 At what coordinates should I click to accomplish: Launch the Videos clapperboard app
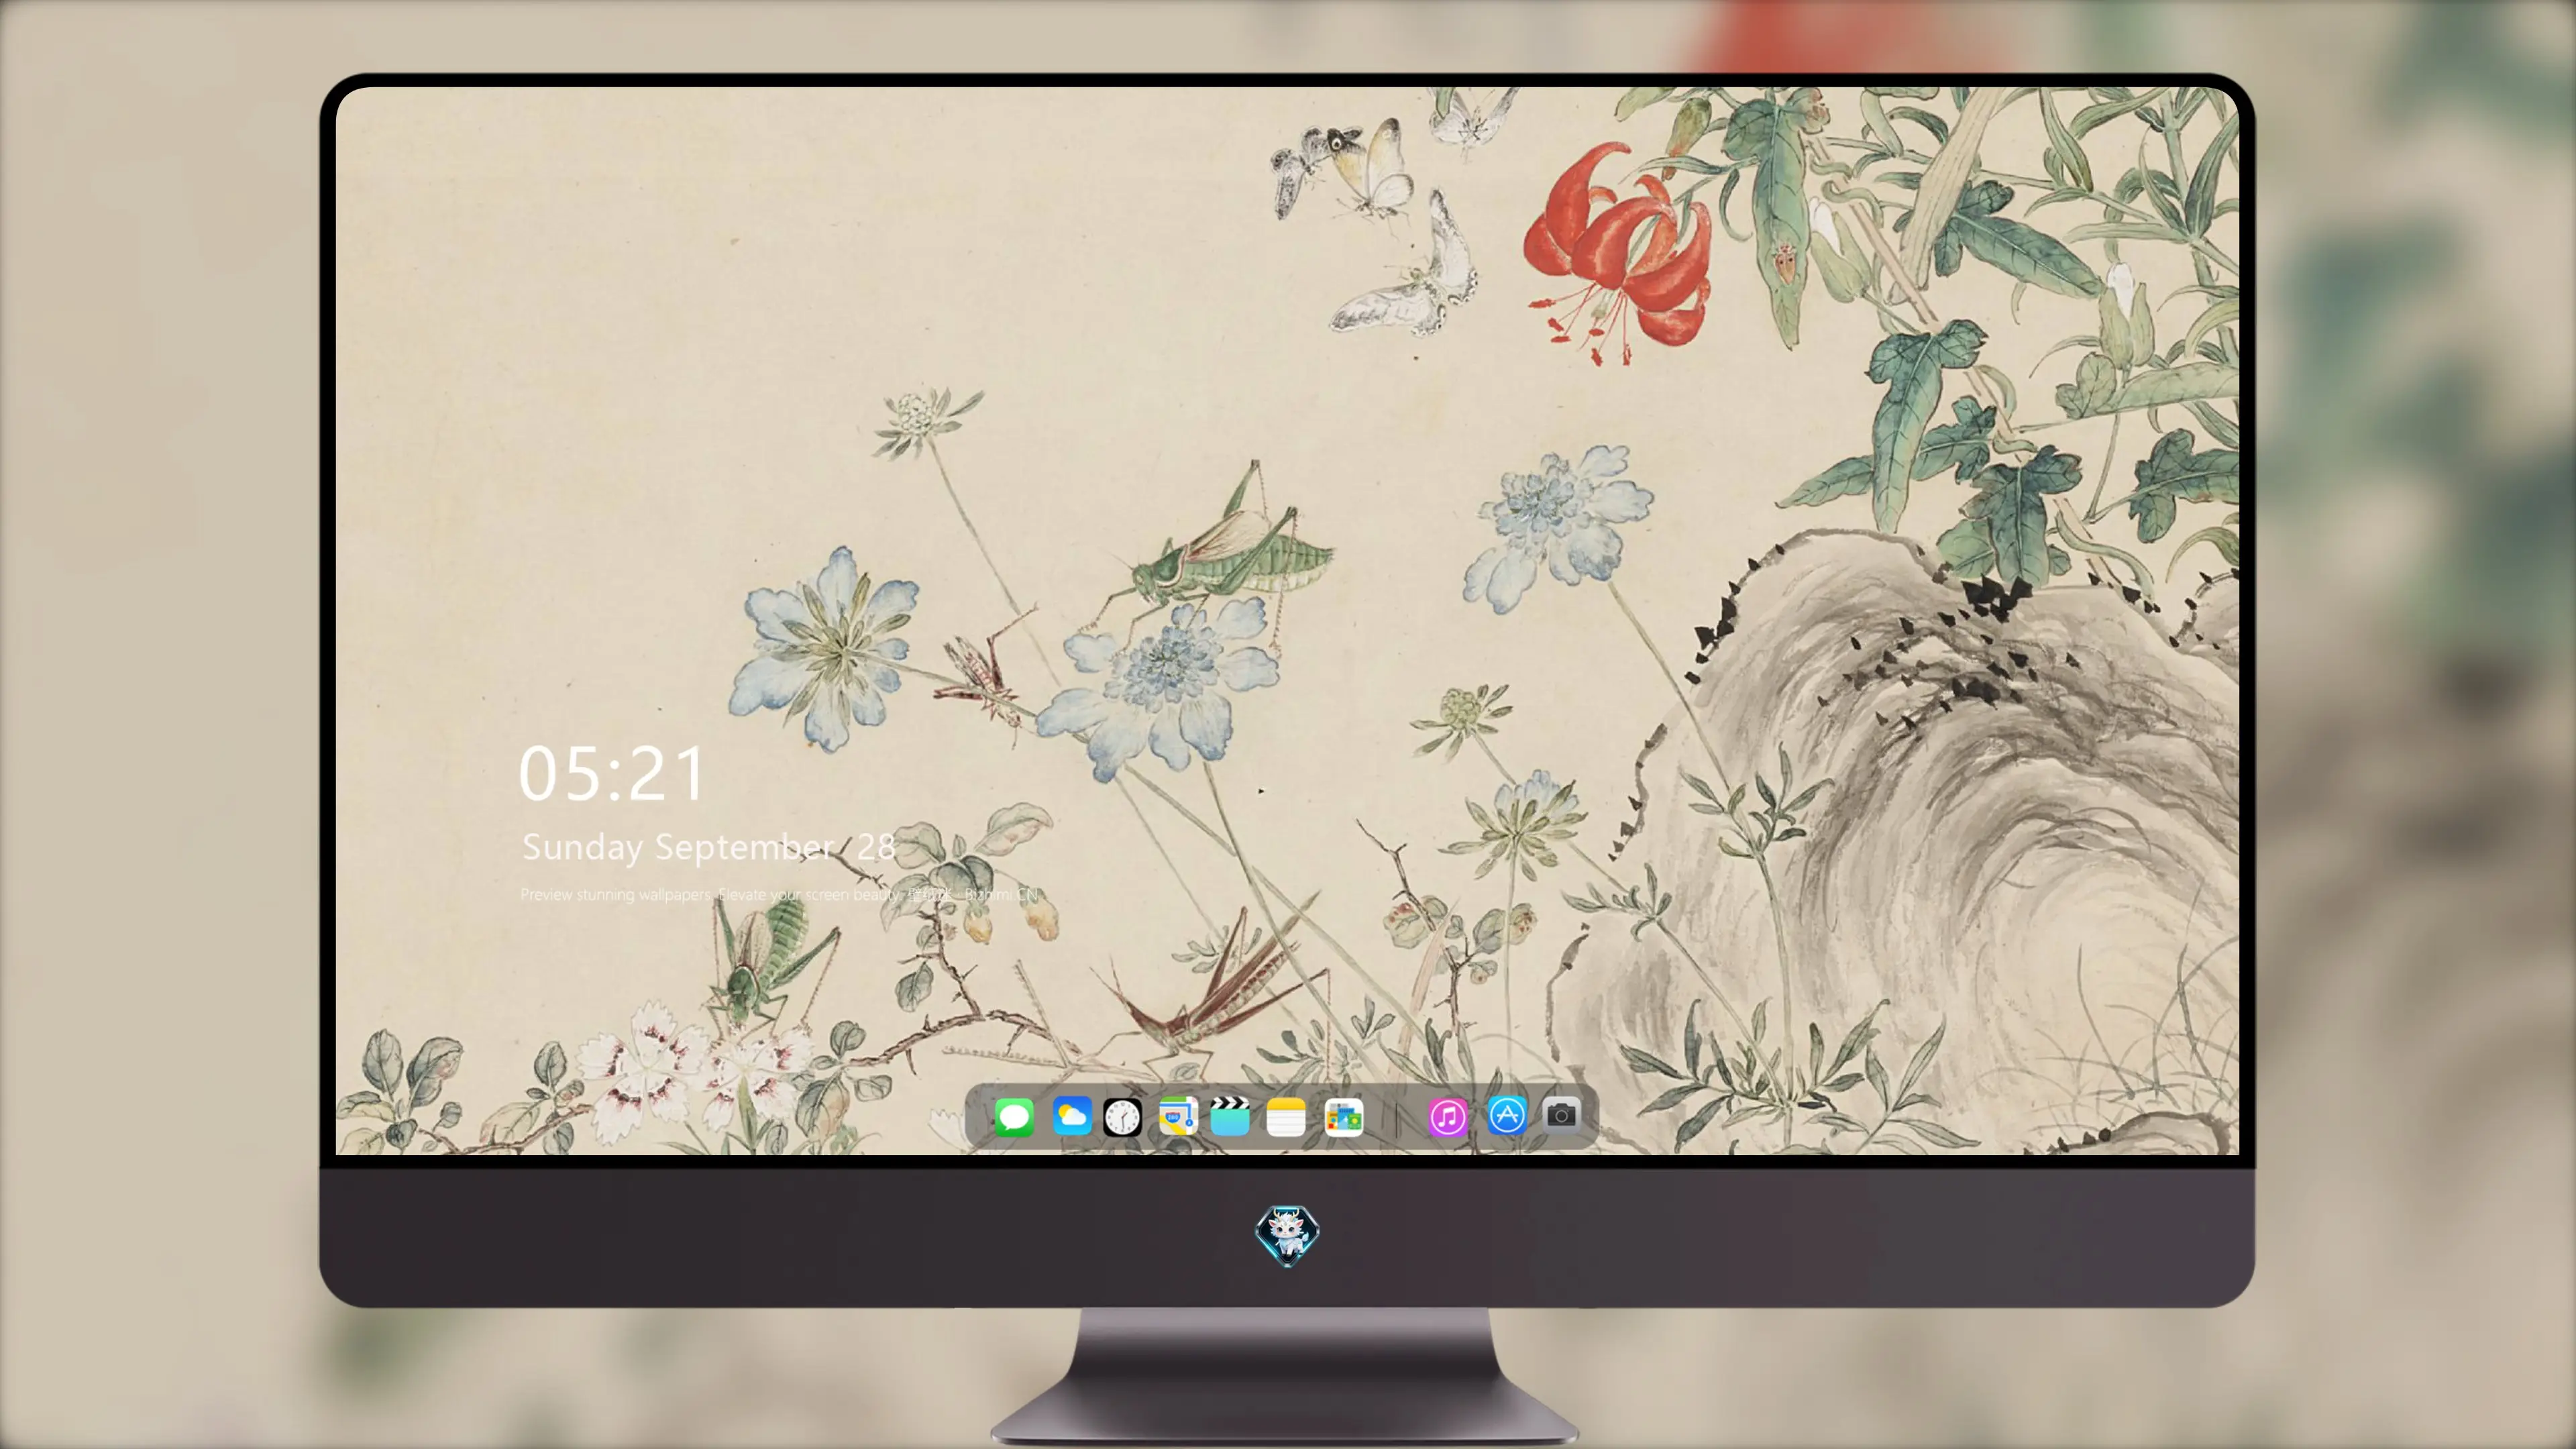click(x=1230, y=1116)
